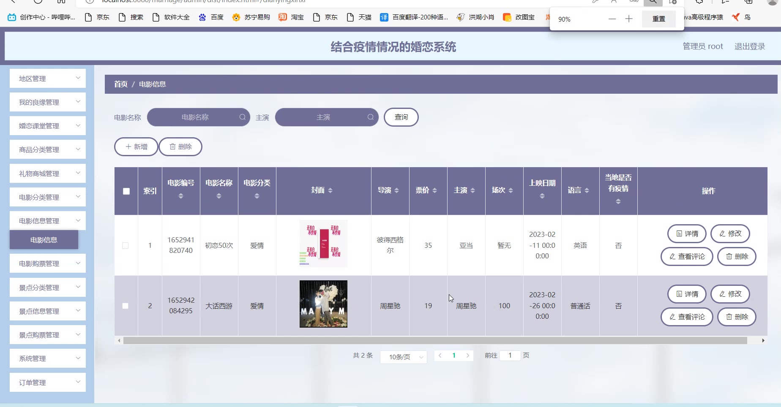Open 创作中心 哔哩哔哩 bookmark
Screen dimensions: 781x407
pyautogui.click(x=41, y=17)
